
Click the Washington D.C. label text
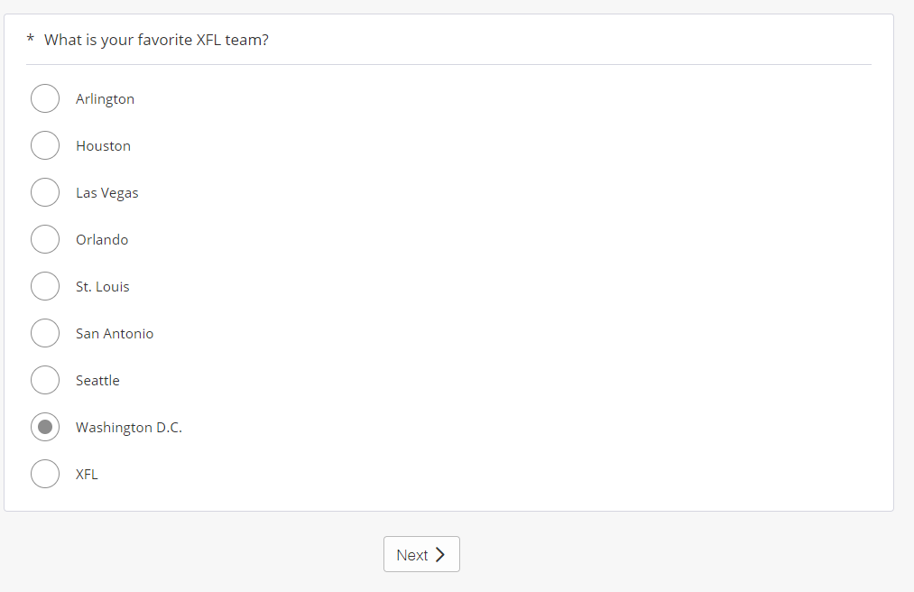129,428
